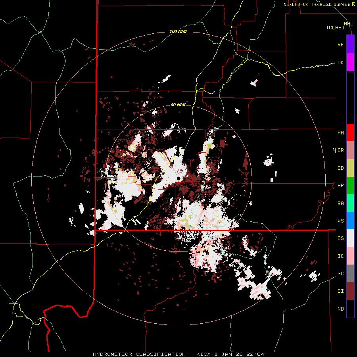Click the HR legend label
The width and height of the screenshot is (357, 357).
click(341, 186)
